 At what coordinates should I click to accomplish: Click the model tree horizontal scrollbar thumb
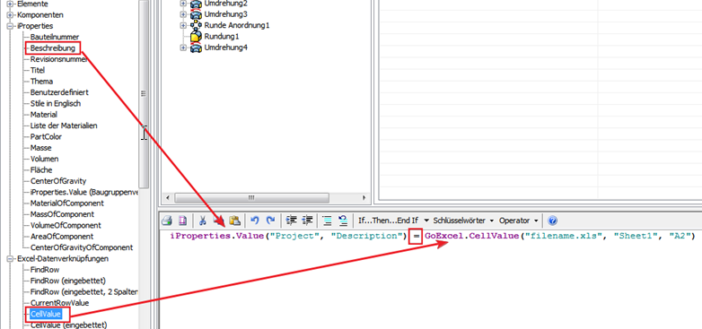251,197
